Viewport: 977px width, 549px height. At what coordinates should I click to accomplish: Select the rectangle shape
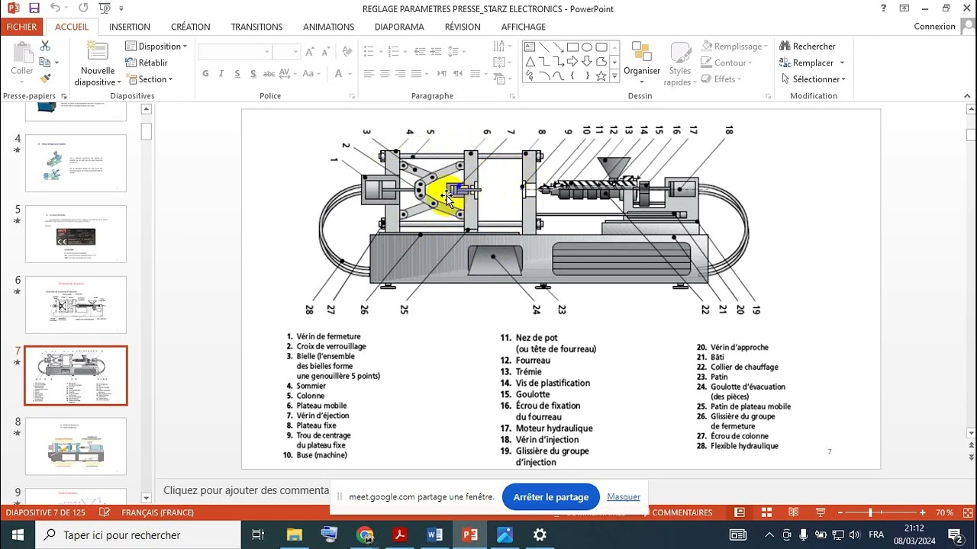(x=572, y=47)
